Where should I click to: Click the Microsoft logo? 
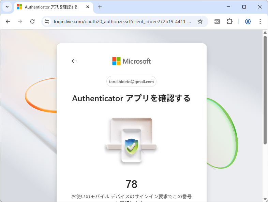pos(131,61)
